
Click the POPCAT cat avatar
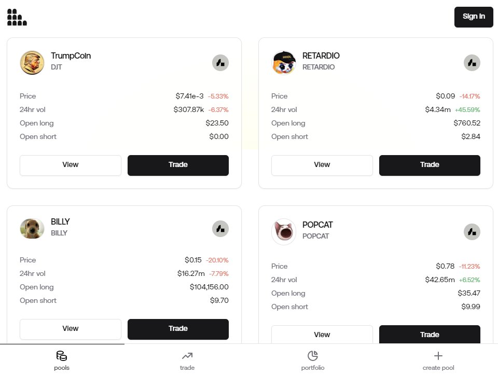point(284,232)
